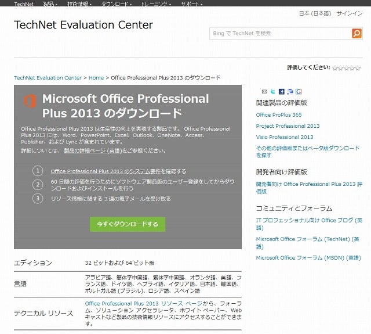Open the サポート dropdown menu
This screenshot has width=371, height=334.
point(192,4)
